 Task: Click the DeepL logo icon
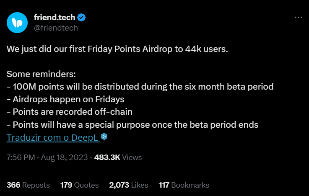[x=104, y=137]
